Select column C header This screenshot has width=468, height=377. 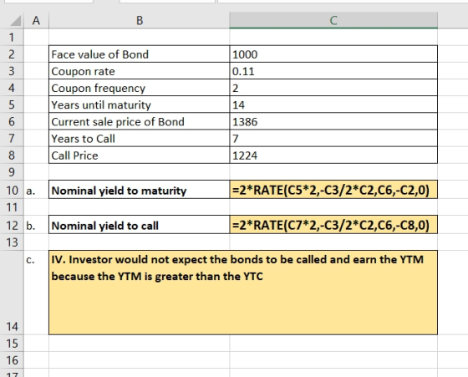(333, 21)
